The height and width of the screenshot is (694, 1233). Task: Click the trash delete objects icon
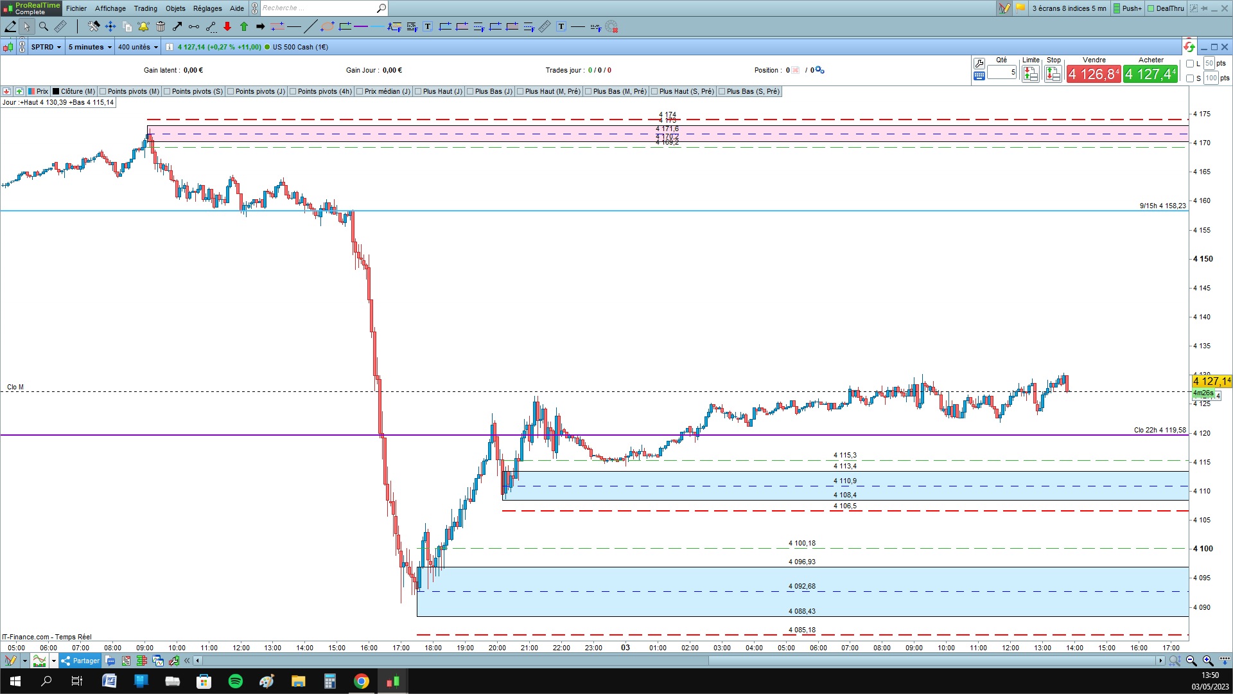click(x=161, y=26)
